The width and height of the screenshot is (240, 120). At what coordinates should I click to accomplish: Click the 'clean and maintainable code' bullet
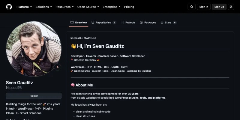(93, 112)
